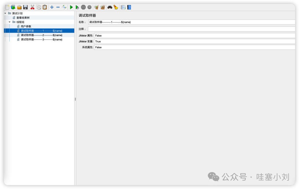299x189 pixels.
Task: Collapse all nodes with the minus icon
Action: coord(58,7)
